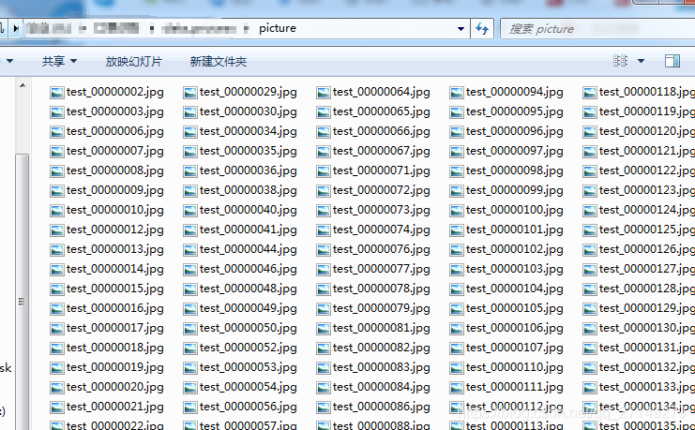
Task: Select file test_00000021.jpg
Action: tap(107, 407)
